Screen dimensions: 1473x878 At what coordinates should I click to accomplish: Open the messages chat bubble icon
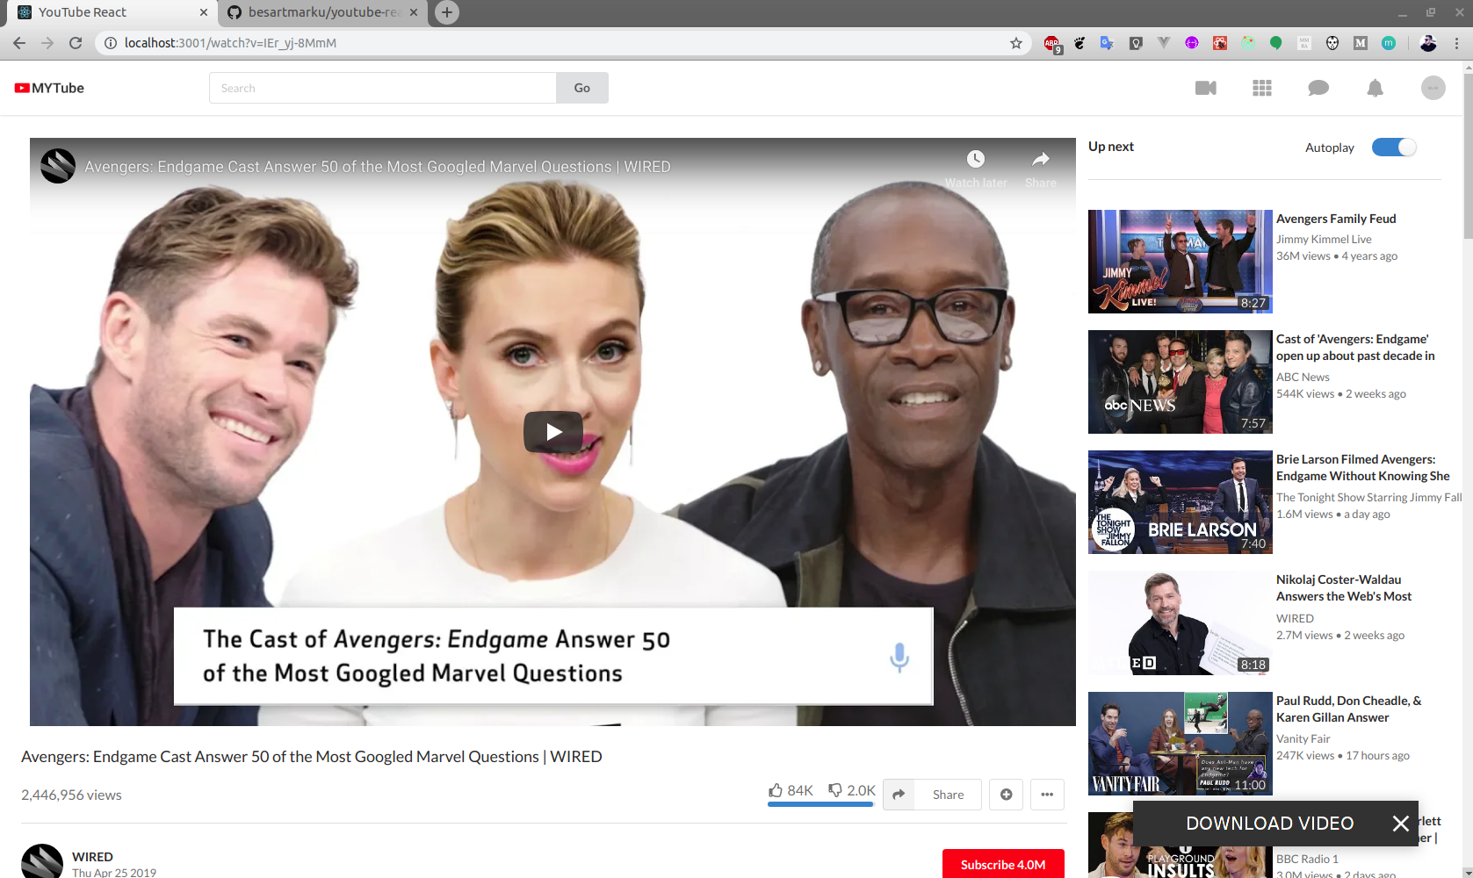tap(1318, 88)
